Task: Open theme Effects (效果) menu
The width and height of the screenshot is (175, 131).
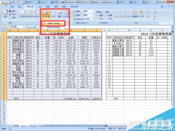Action: pos(13,18)
